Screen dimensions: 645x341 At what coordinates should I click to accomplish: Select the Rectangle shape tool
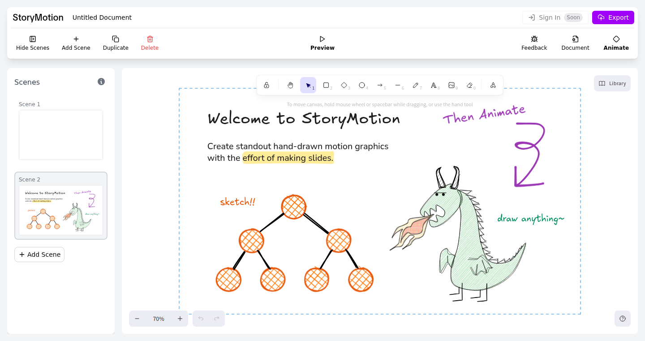tap(326, 85)
